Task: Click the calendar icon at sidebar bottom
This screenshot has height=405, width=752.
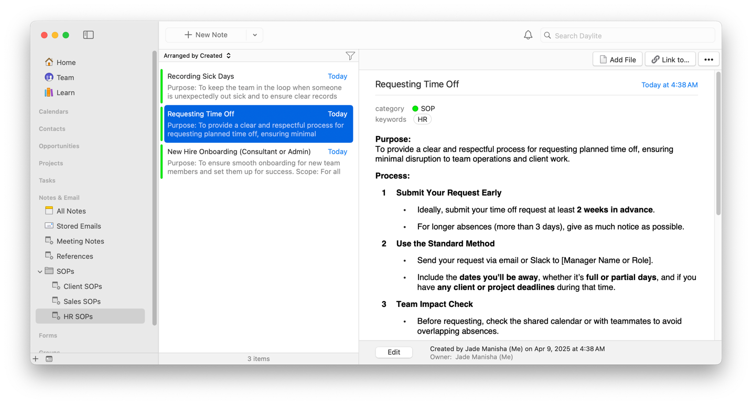Action: (49, 359)
